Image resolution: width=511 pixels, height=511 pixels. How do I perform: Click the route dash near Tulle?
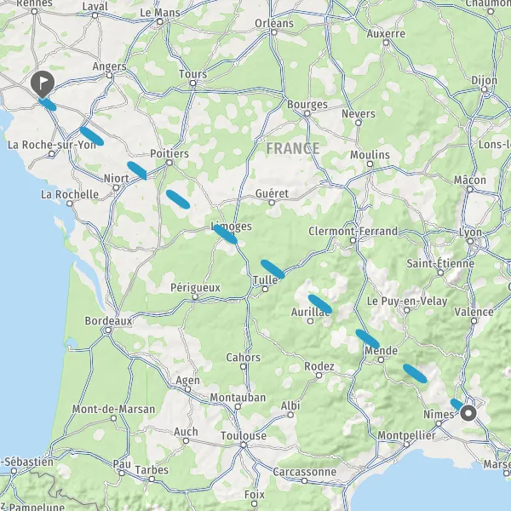(273, 269)
